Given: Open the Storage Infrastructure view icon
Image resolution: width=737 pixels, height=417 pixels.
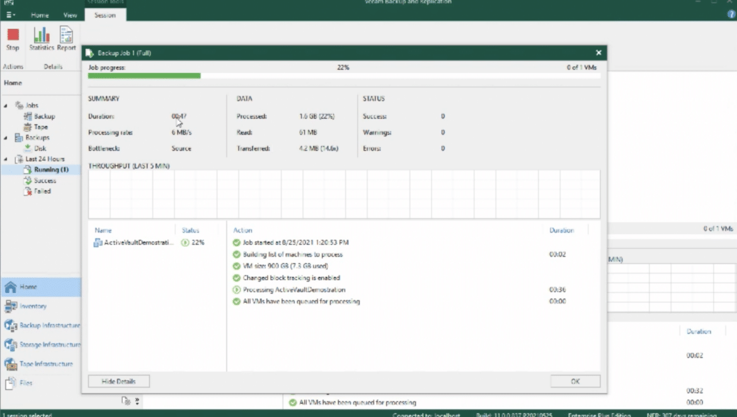Looking at the screenshot, I should tap(10, 344).
